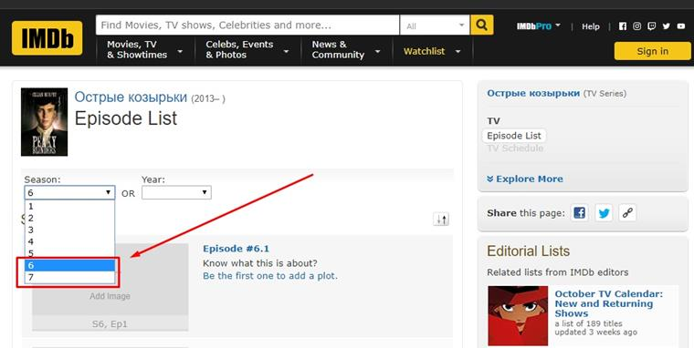
Task: Click the Editorial Lists heading
Action: 528,251
